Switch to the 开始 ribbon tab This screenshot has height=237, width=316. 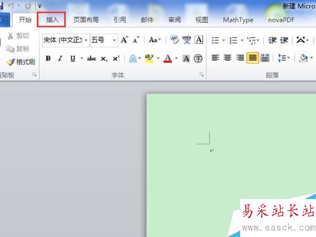pyautogui.click(x=25, y=20)
